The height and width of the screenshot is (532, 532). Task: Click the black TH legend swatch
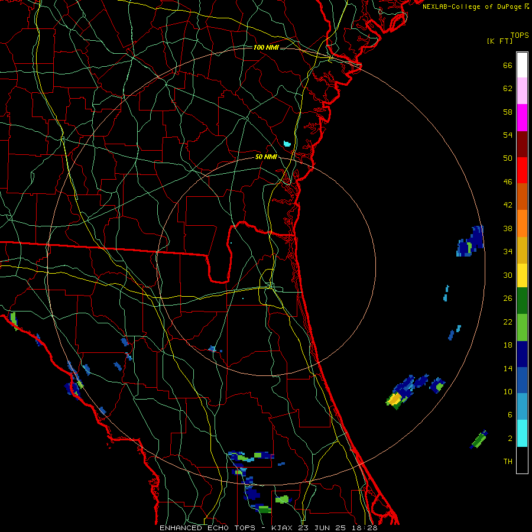point(522,460)
